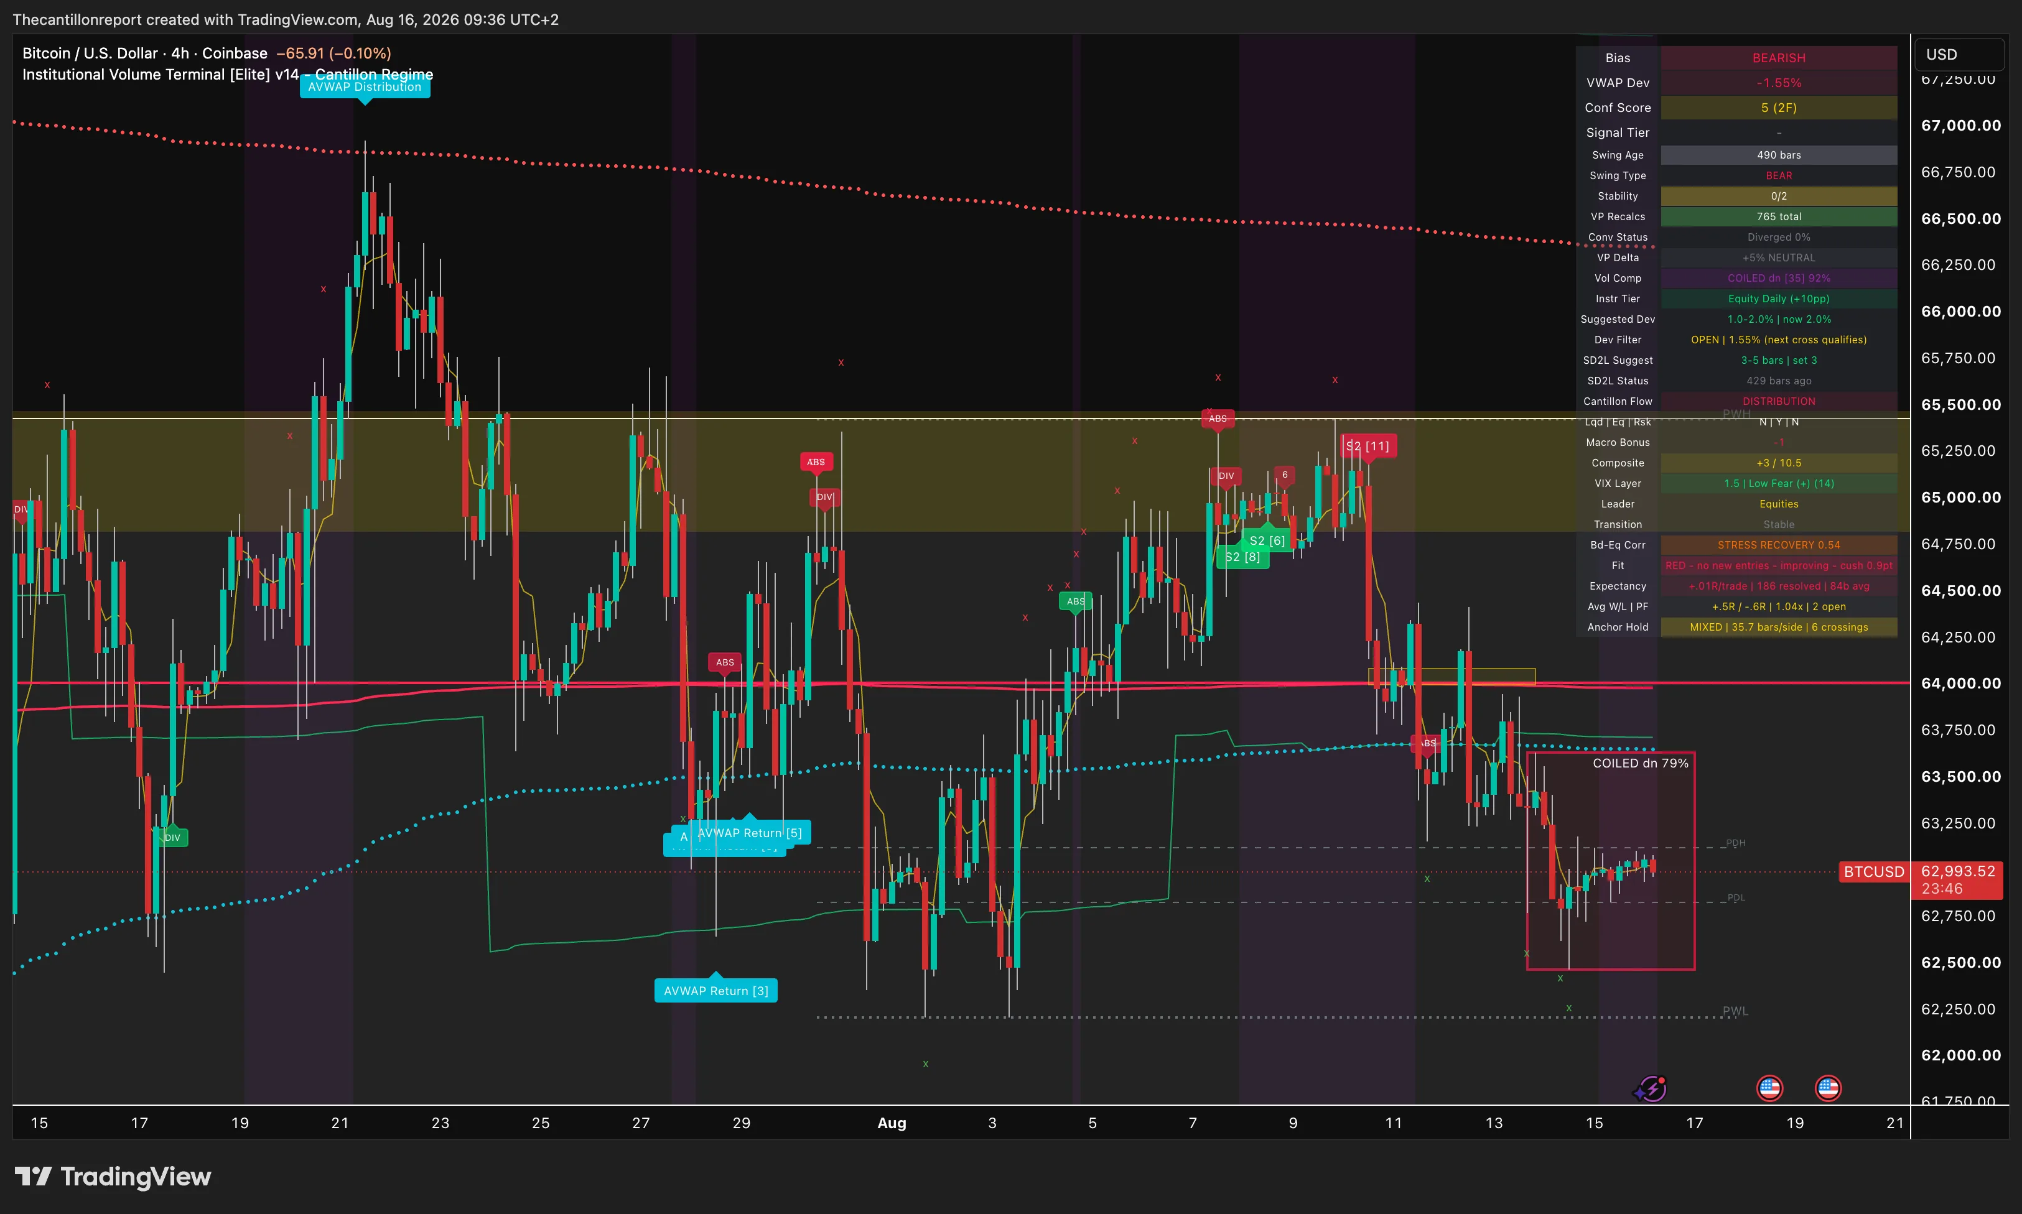The image size is (2022, 1214).
Task: Click the BTCUSD price label tag
Action: tap(1873, 872)
